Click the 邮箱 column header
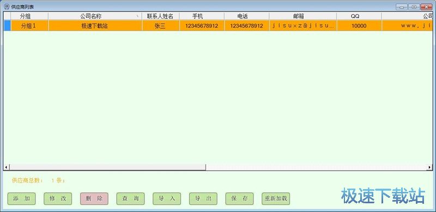Screen dimensions: 436x212 click(x=303, y=16)
